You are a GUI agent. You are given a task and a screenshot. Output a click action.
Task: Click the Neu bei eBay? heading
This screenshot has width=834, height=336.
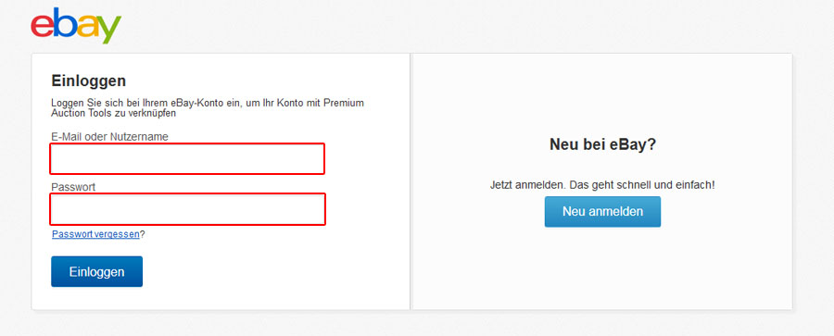[602, 144]
